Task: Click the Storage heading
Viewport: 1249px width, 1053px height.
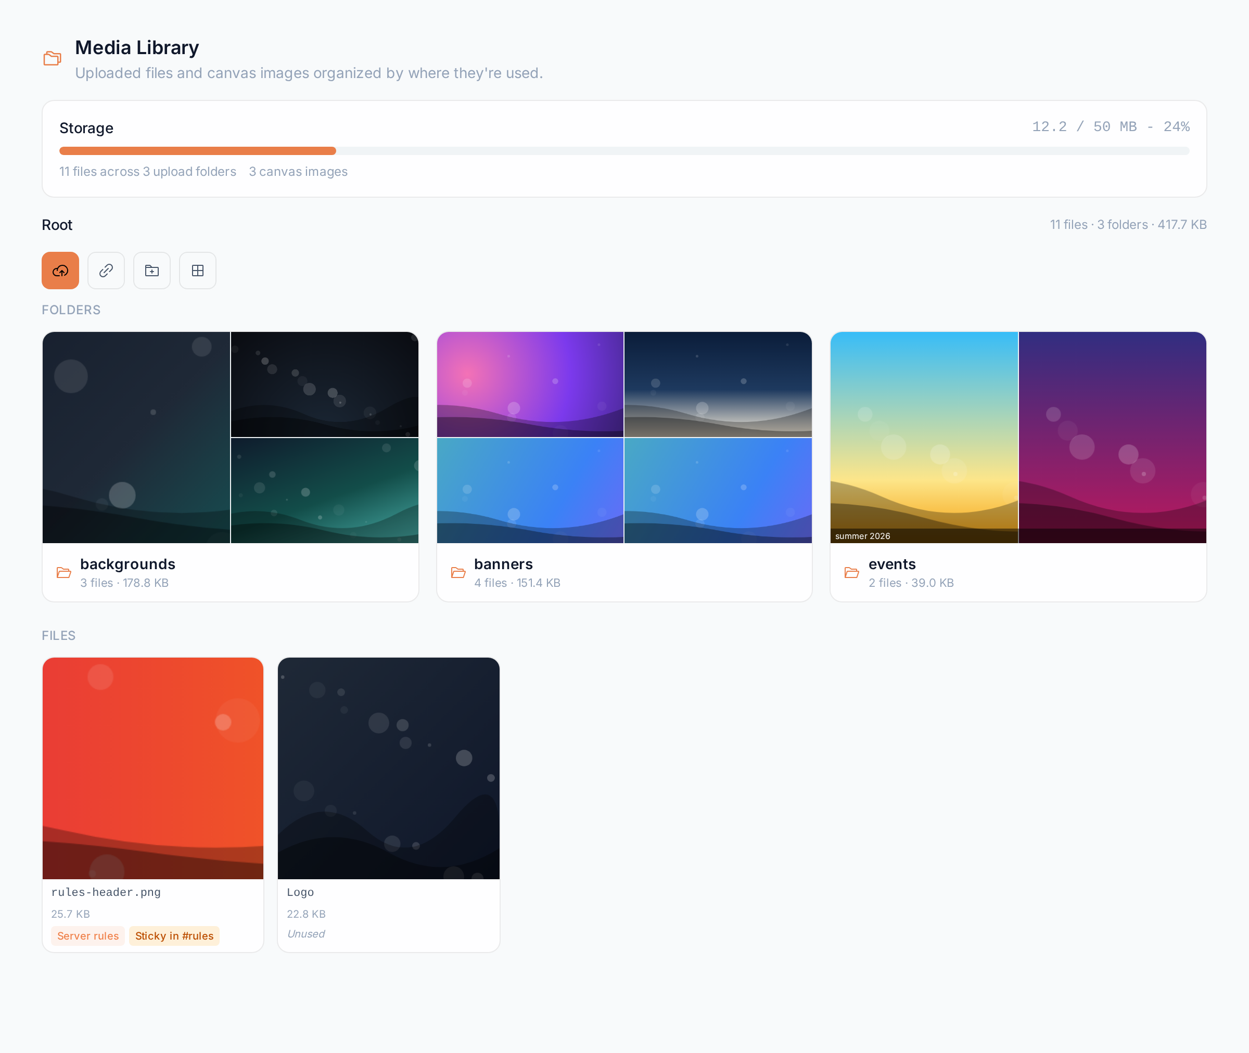Action: point(86,128)
